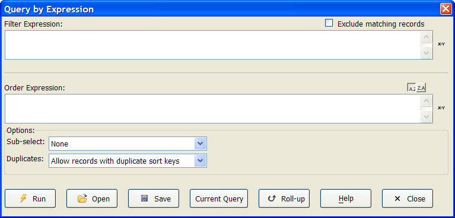Close the dialog with title bar X
This screenshot has width=455, height=218.
tap(446, 9)
